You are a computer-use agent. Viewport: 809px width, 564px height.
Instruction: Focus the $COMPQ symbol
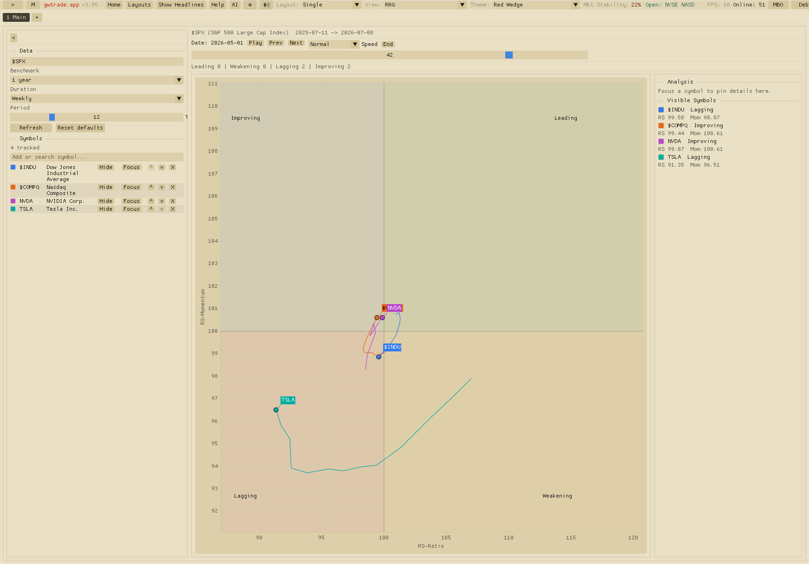[131, 187]
